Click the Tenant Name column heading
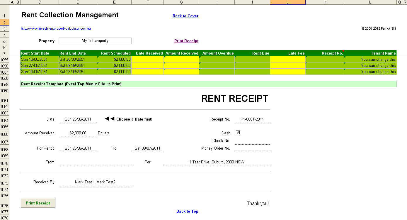 pyautogui.click(x=370, y=53)
